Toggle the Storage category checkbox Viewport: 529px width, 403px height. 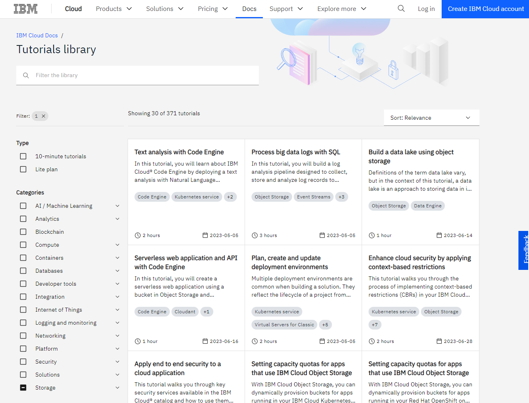tap(23, 388)
